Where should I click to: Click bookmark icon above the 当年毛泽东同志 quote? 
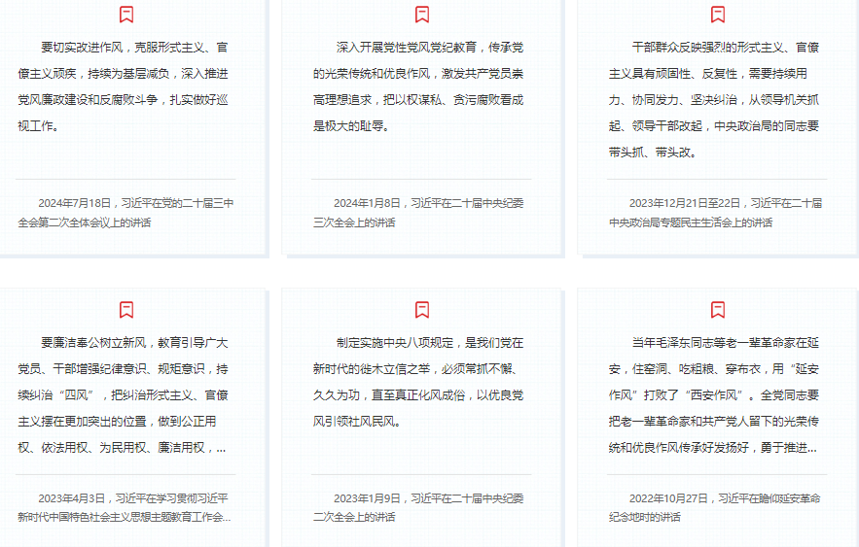(718, 310)
